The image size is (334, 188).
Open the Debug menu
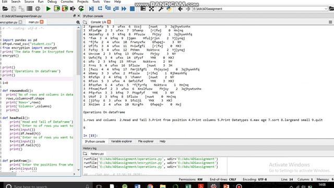click(x=52, y=2)
